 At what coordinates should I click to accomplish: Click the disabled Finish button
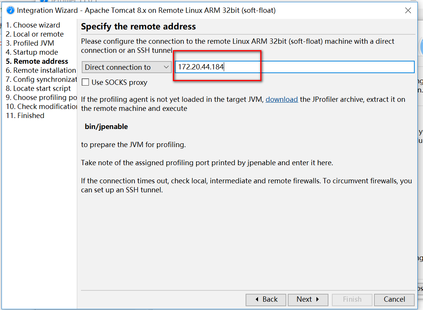(x=352, y=299)
